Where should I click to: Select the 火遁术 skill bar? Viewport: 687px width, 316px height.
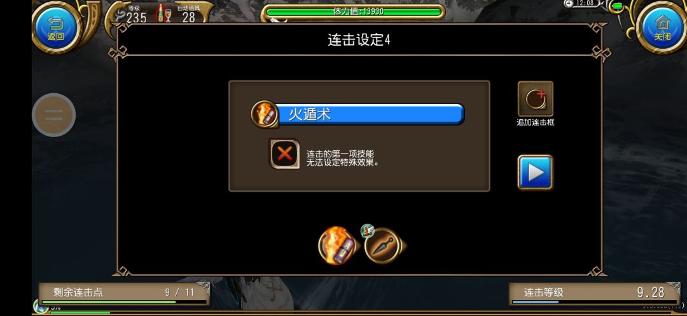tap(370, 114)
